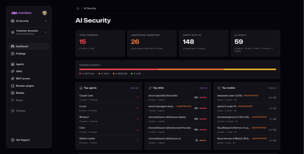Click the Findings plus-circle icon
The width and height of the screenshot is (304, 154).
[x=12, y=54]
